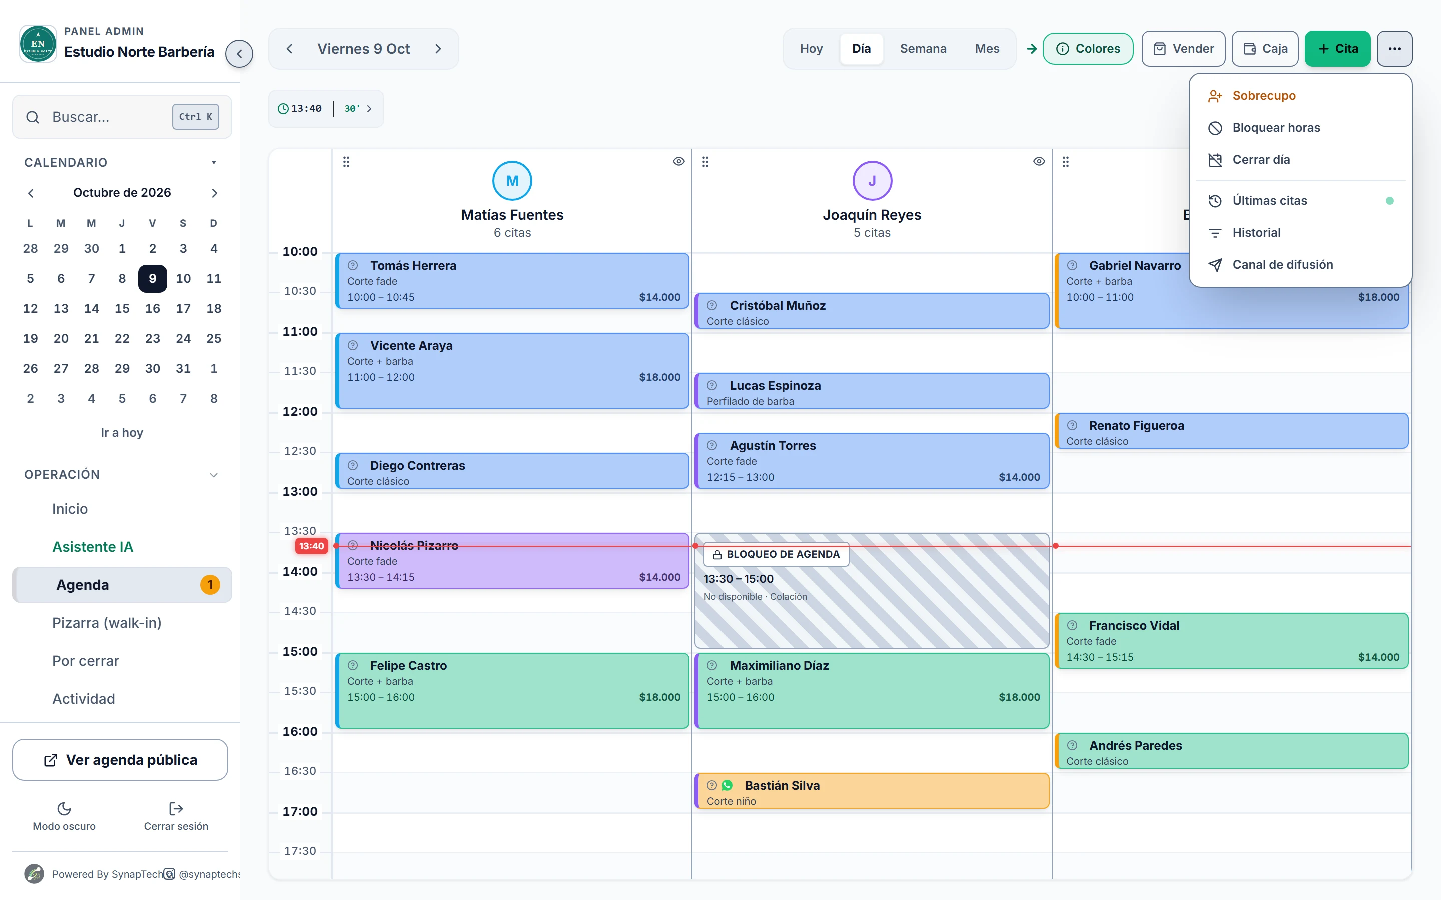Click the Ver agenda pública button
The image size is (1441, 900).
click(x=120, y=760)
